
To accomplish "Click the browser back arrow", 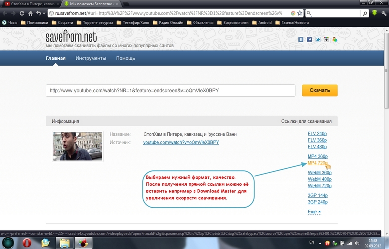I will click(x=5, y=13).
